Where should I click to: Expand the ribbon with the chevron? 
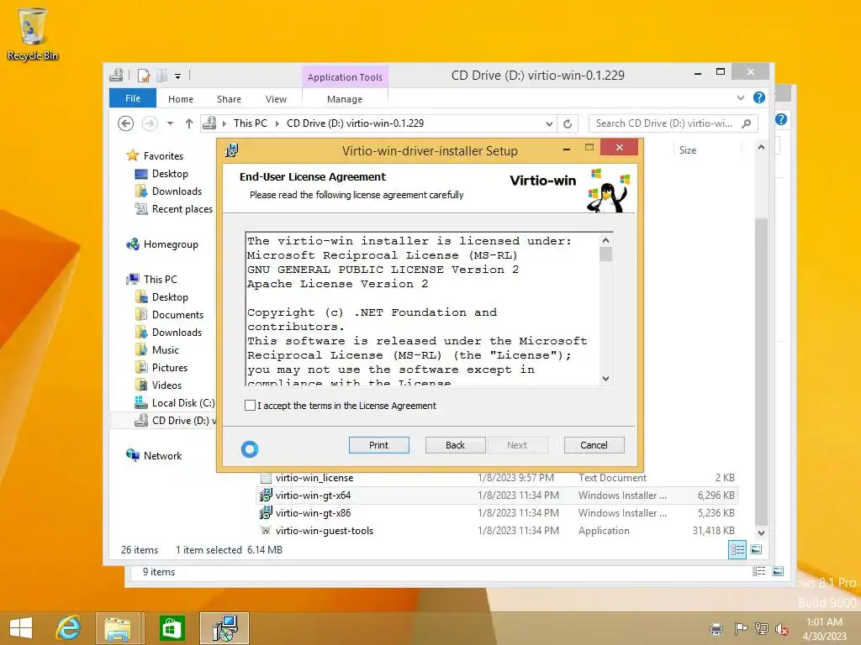tap(741, 97)
